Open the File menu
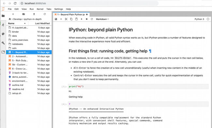 [10, 9]
